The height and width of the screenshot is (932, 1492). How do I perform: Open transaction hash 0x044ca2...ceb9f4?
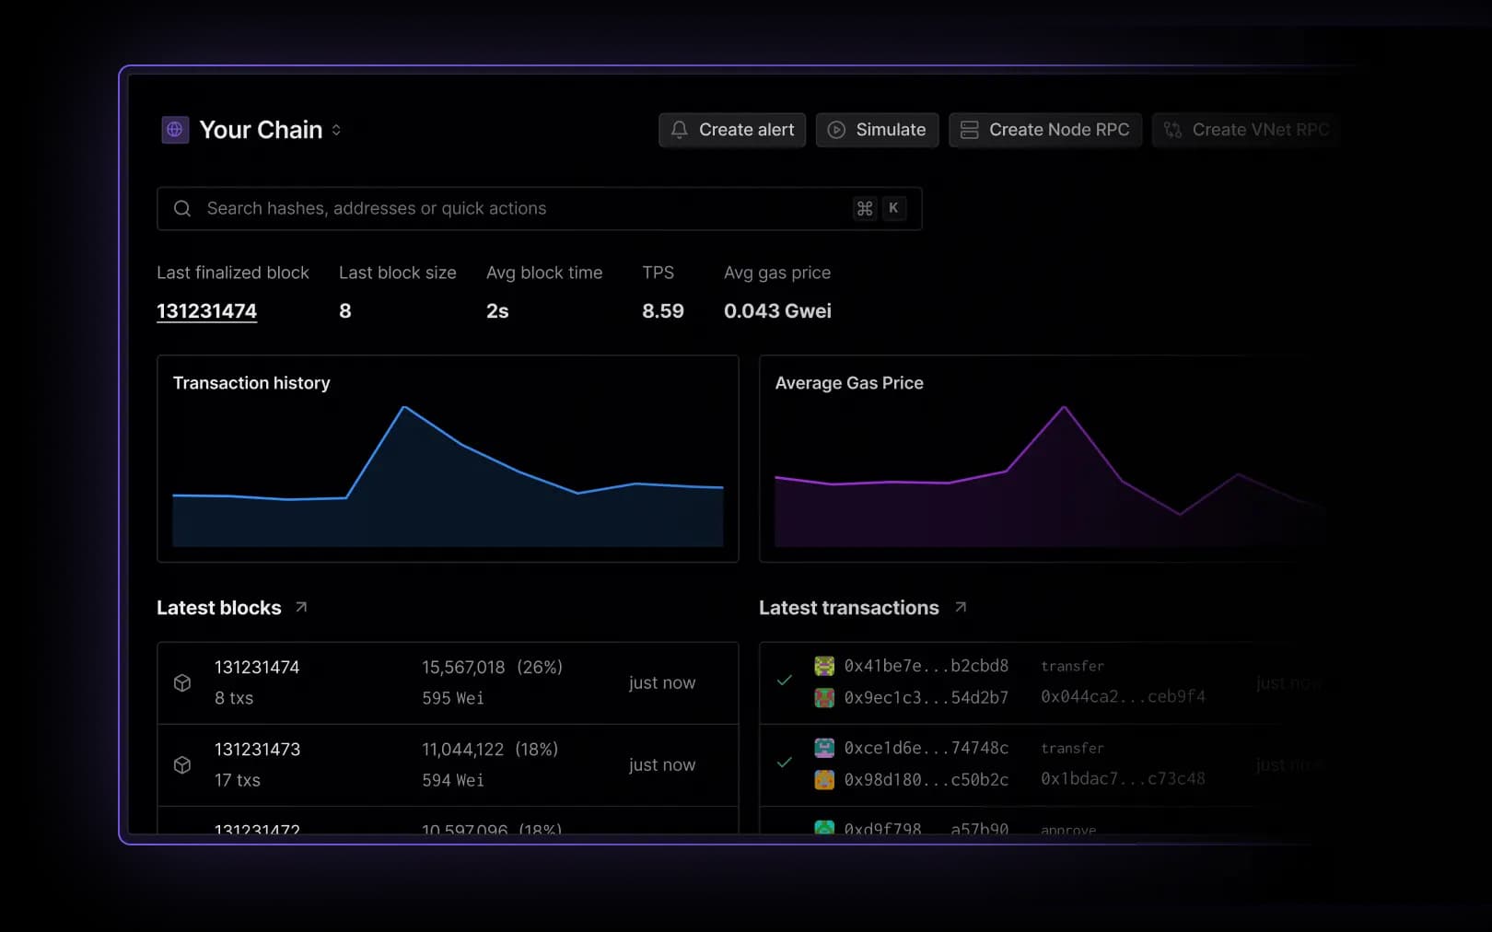[1123, 696]
